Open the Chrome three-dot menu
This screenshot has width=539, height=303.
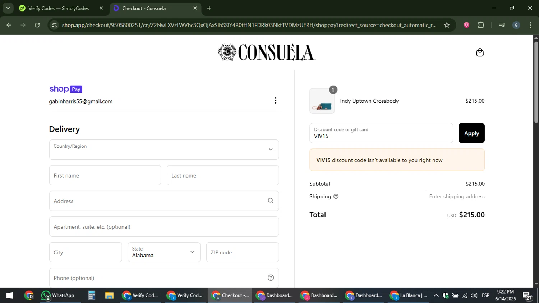tap(530, 25)
